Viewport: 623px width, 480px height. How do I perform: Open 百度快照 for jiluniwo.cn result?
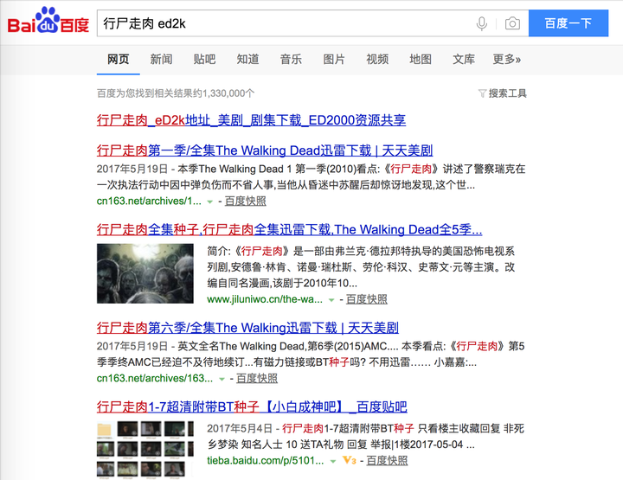pos(366,299)
